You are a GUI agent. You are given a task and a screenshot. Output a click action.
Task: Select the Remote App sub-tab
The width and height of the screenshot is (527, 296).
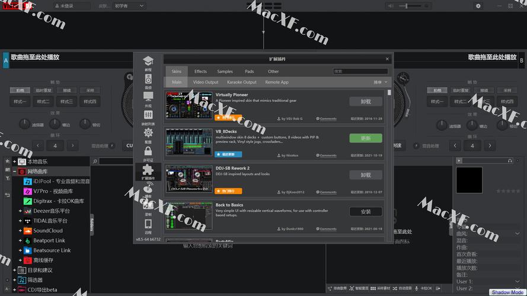pos(277,82)
